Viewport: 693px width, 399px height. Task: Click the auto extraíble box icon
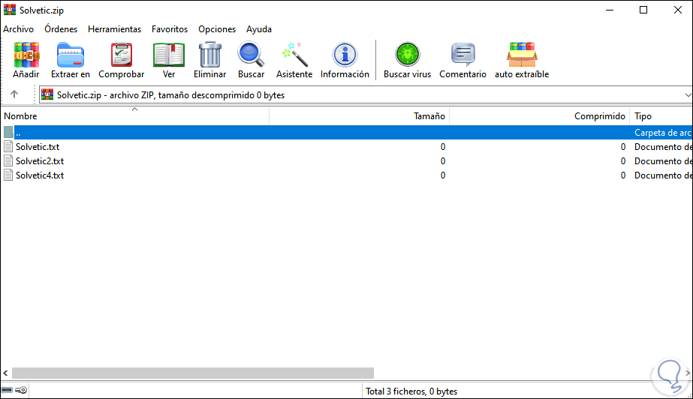click(x=522, y=55)
